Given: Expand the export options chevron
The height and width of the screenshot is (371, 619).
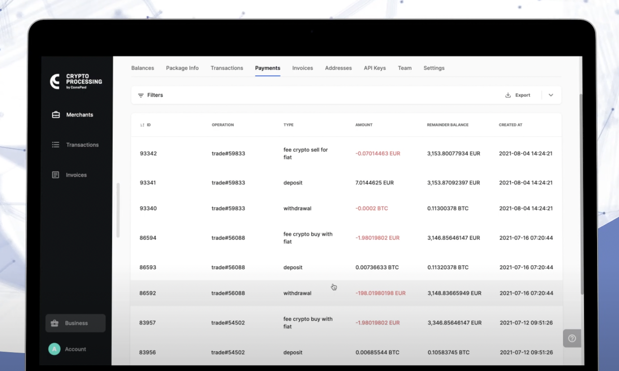Looking at the screenshot, I should pyautogui.click(x=551, y=95).
